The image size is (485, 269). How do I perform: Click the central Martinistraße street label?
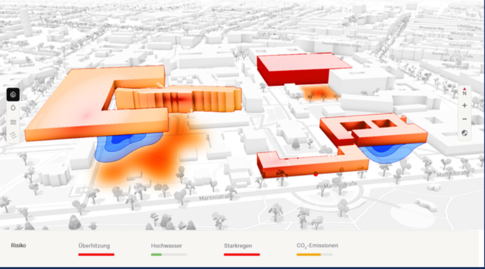pyautogui.click(x=216, y=197)
